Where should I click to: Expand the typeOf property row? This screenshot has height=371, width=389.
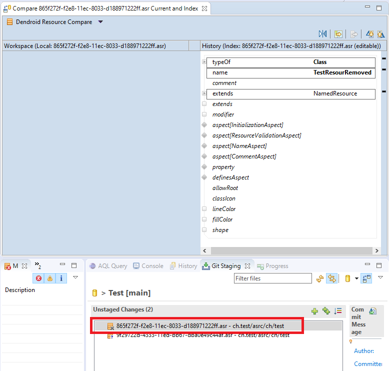coord(204,62)
